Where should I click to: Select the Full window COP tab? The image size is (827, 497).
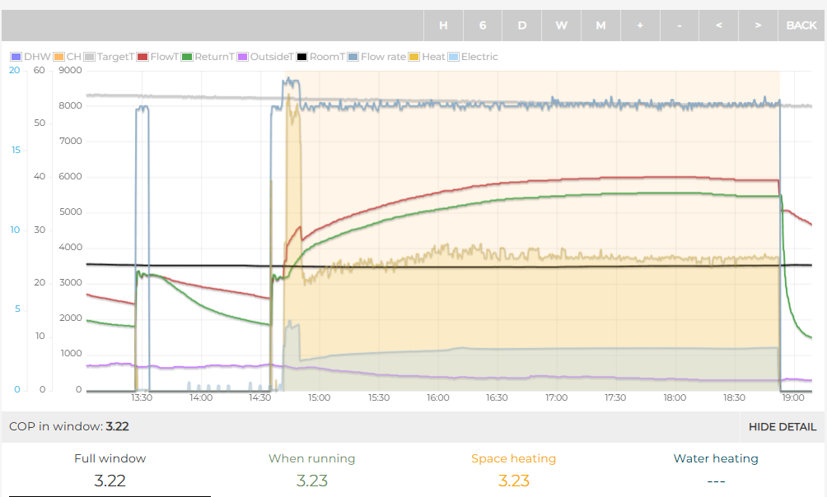point(110,470)
